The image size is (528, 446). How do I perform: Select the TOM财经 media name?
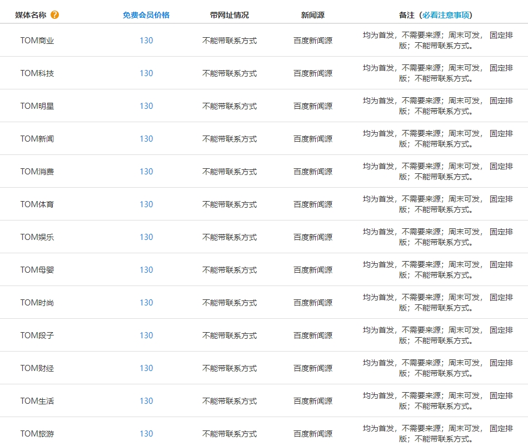click(37, 368)
